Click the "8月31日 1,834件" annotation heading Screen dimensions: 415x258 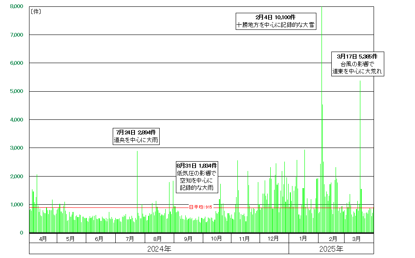[x=197, y=166]
